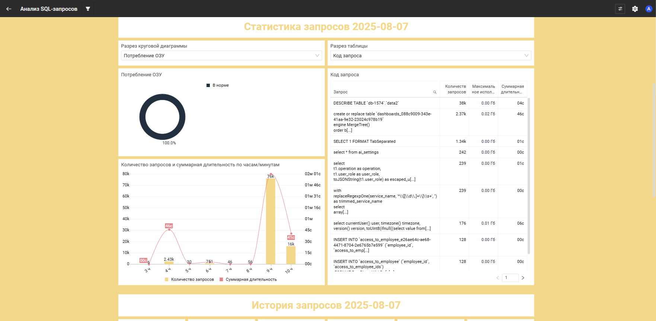Image resolution: width=656 pixels, height=321 pixels.
Task: Go to previous table page arrow
Action: [x=497, y=278]
